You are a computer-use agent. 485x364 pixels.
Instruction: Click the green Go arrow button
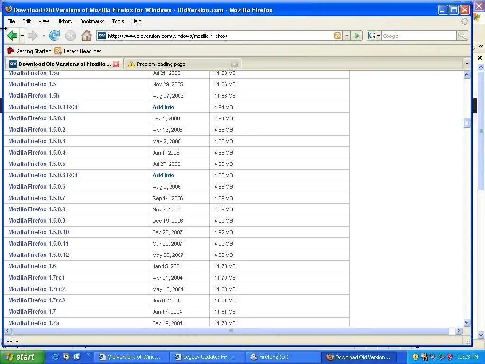[x=357, y=36]
